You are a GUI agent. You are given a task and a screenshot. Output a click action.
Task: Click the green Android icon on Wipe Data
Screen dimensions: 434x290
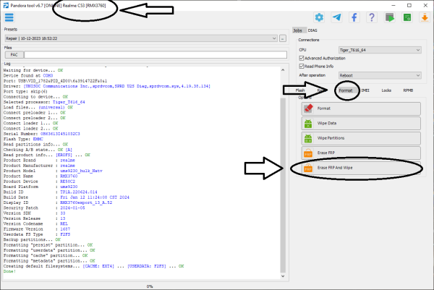tap(308, 123)
